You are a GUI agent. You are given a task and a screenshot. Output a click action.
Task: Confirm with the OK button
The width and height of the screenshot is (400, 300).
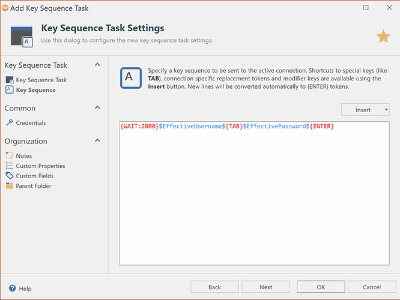(x=321, y=287)
